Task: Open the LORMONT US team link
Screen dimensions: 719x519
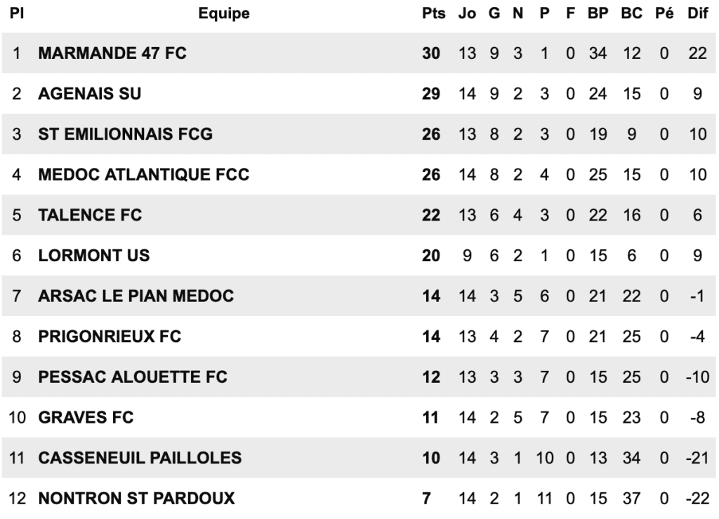Action: click(x=94, y=256)
